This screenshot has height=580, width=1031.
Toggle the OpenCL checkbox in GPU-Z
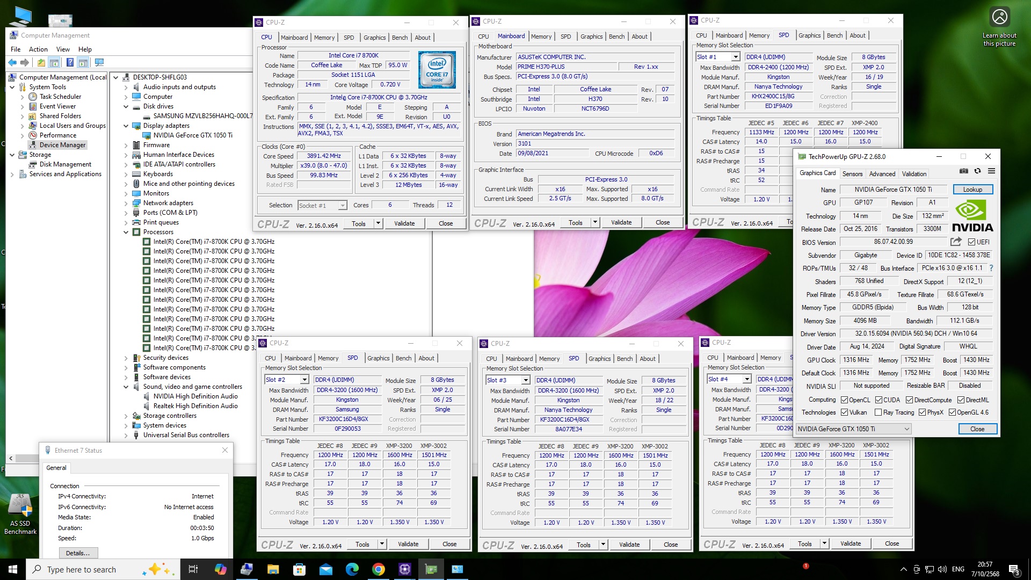point(844,400)
